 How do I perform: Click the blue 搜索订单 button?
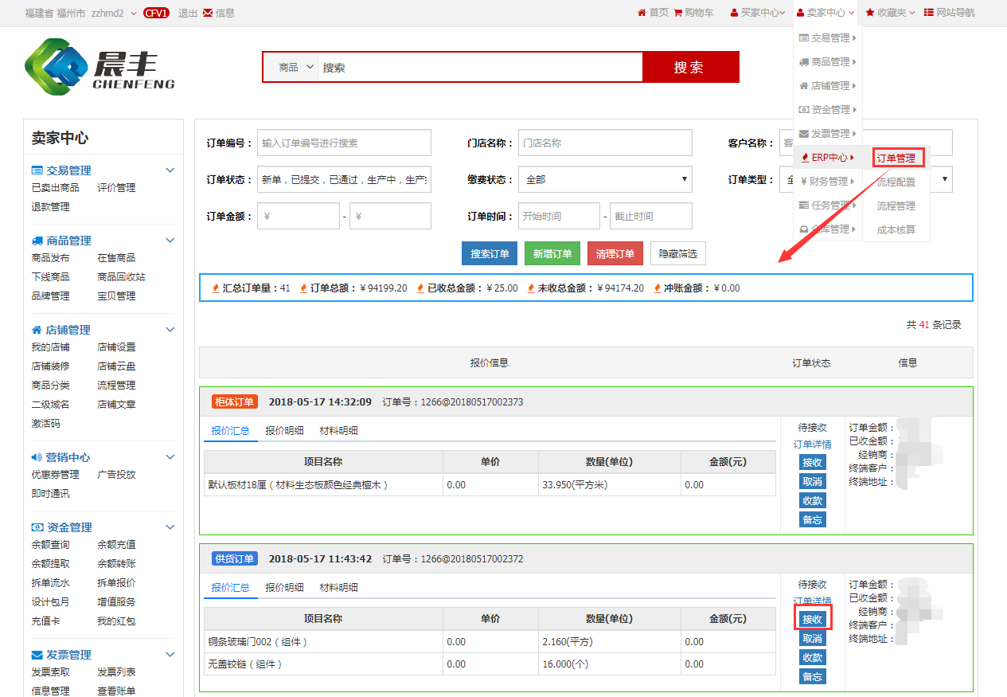click(x=490, y=253)
